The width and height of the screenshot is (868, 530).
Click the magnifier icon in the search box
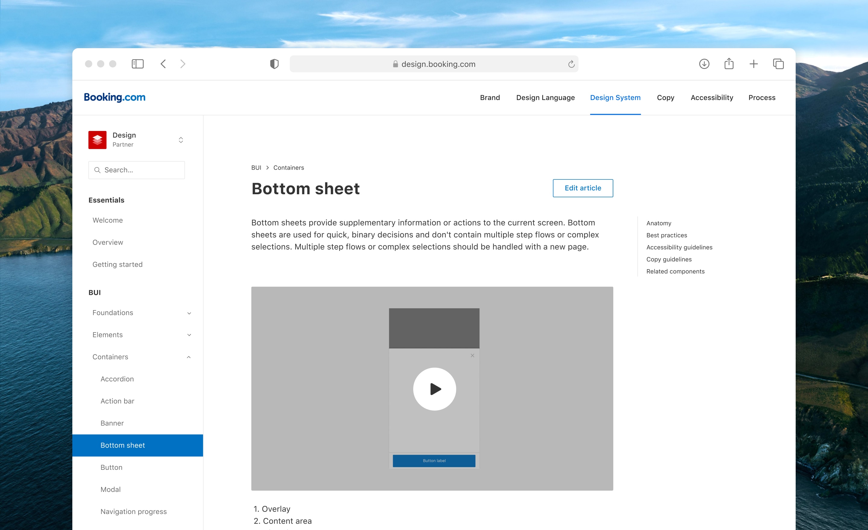coord(97,170)
